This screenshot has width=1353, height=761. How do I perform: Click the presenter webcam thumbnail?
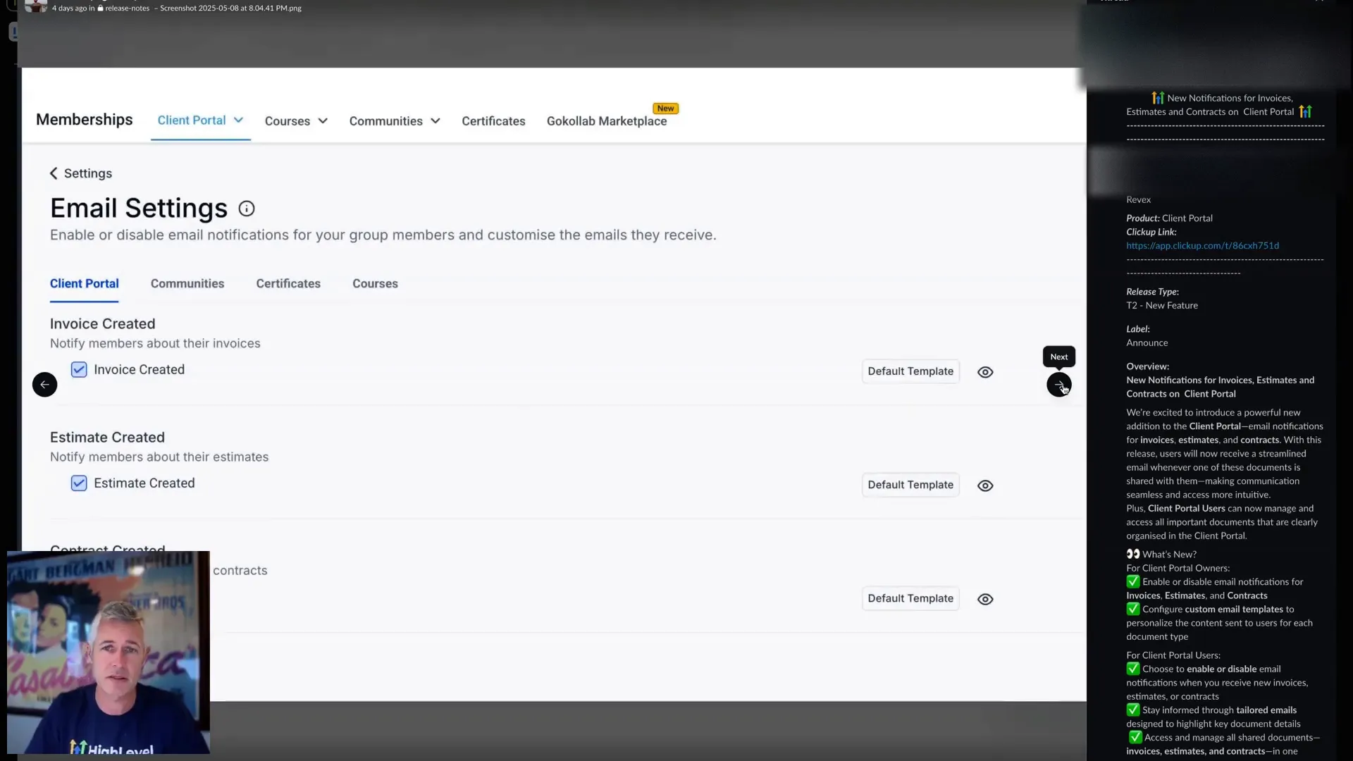point(109,652)
